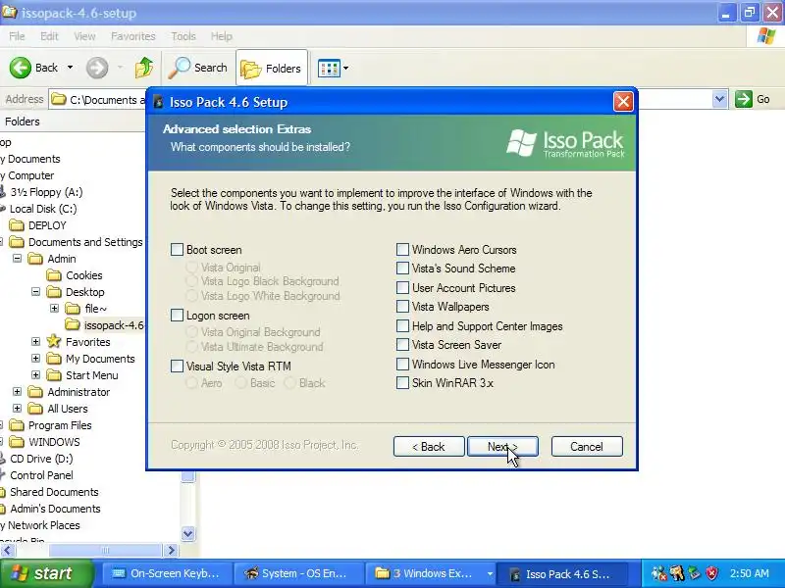Screen dimensions: 785x588
Task: Expand the file~ folder in tree
Action: click(x=54, y=308)
